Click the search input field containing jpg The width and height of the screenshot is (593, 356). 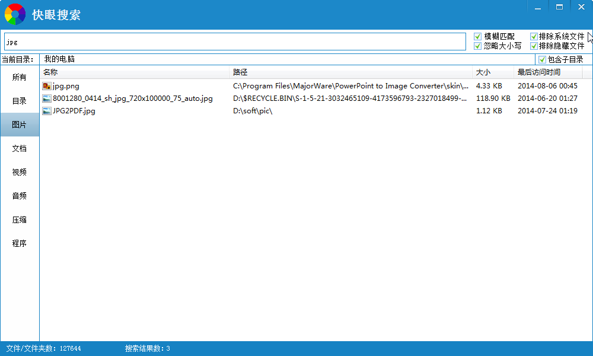coord(235,42)
